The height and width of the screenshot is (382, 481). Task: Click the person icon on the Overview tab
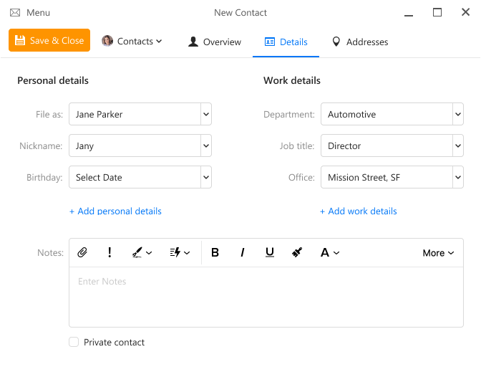pyautogui.click(x=193, y=42)
